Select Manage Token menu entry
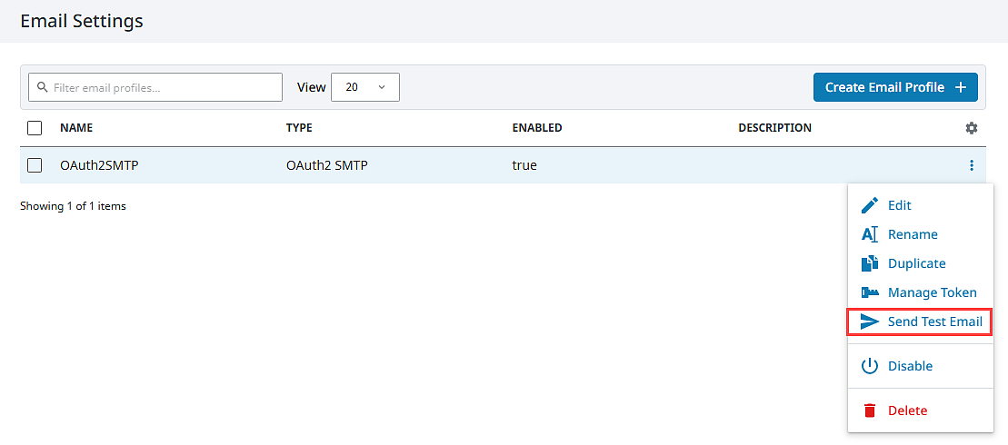The image size is (1008, 445). (x=919, y=292)
